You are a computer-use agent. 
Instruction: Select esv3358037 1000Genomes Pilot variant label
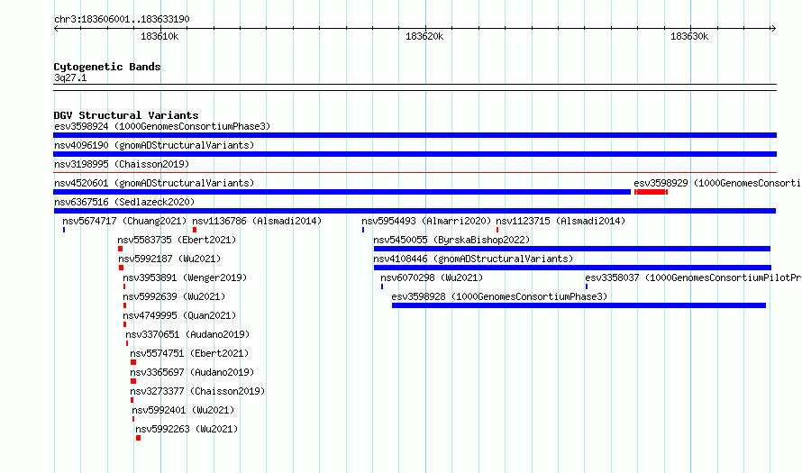coord(693,277)
